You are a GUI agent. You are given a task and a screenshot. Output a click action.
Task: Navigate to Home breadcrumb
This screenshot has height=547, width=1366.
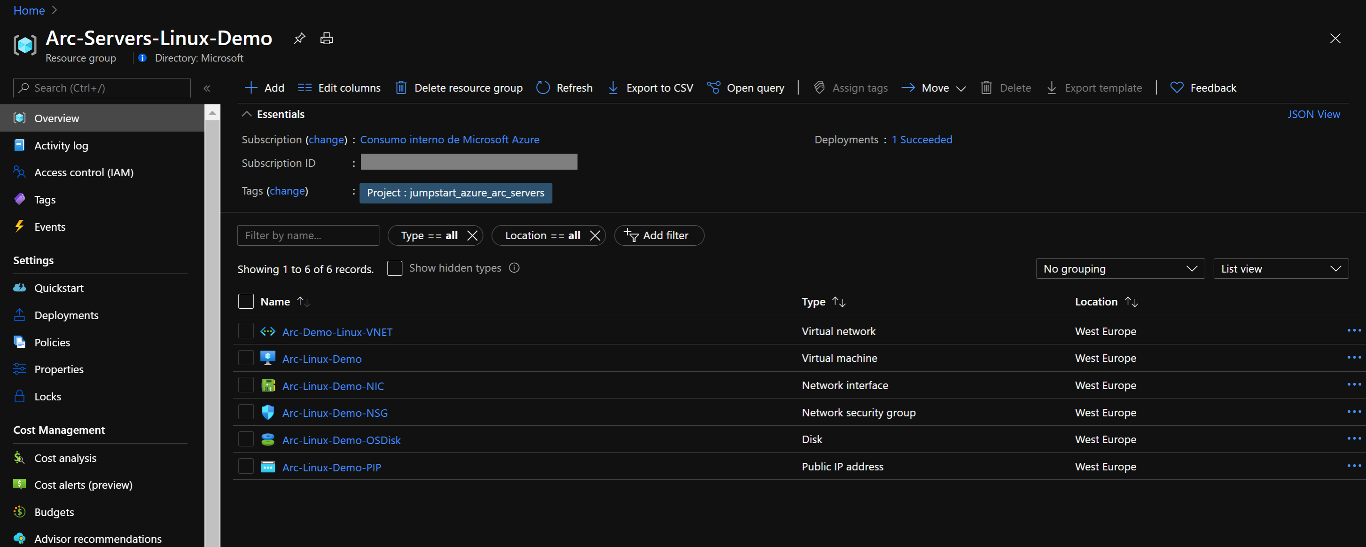pyautogui.click(x=29, y=10)
